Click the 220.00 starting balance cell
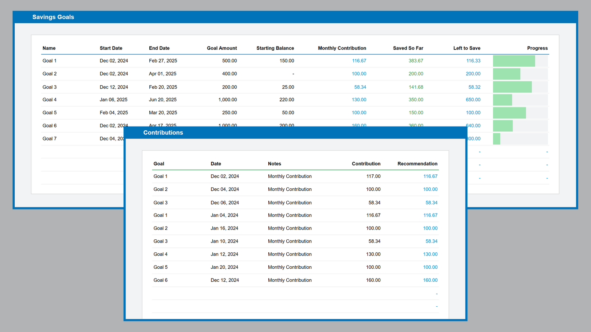 pos(287,100)
